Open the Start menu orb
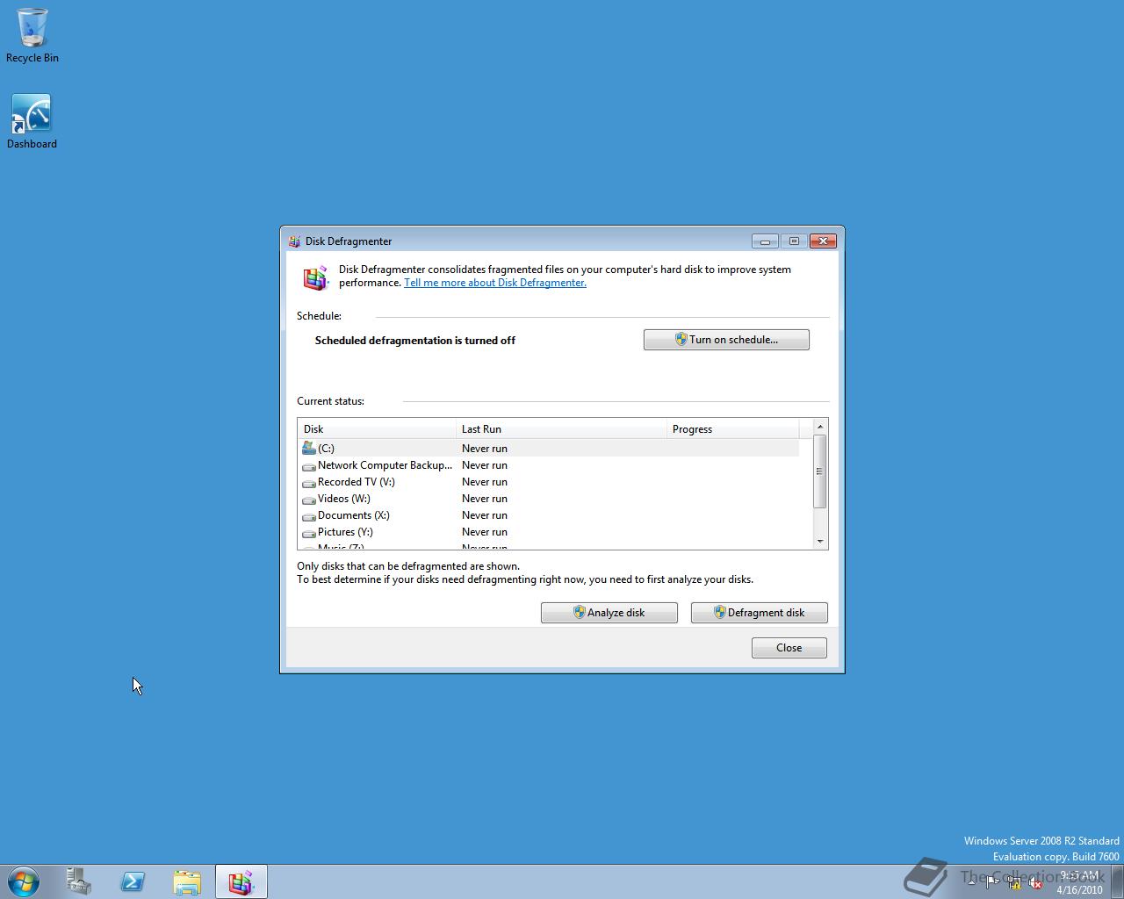The image size is (1124, 899). [24, 881]
